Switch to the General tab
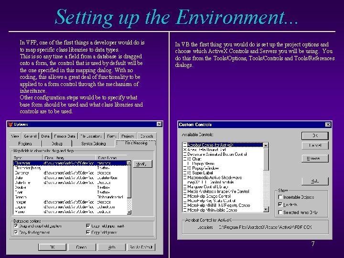The width and height of the screenshot is (344, 258). point(30,136)
